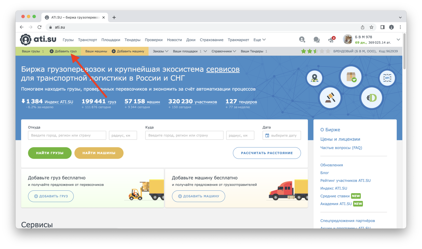The image size is (422, 249).
Task: Follow the сервисов link in the heading
Action: click(x=223, y=69)
